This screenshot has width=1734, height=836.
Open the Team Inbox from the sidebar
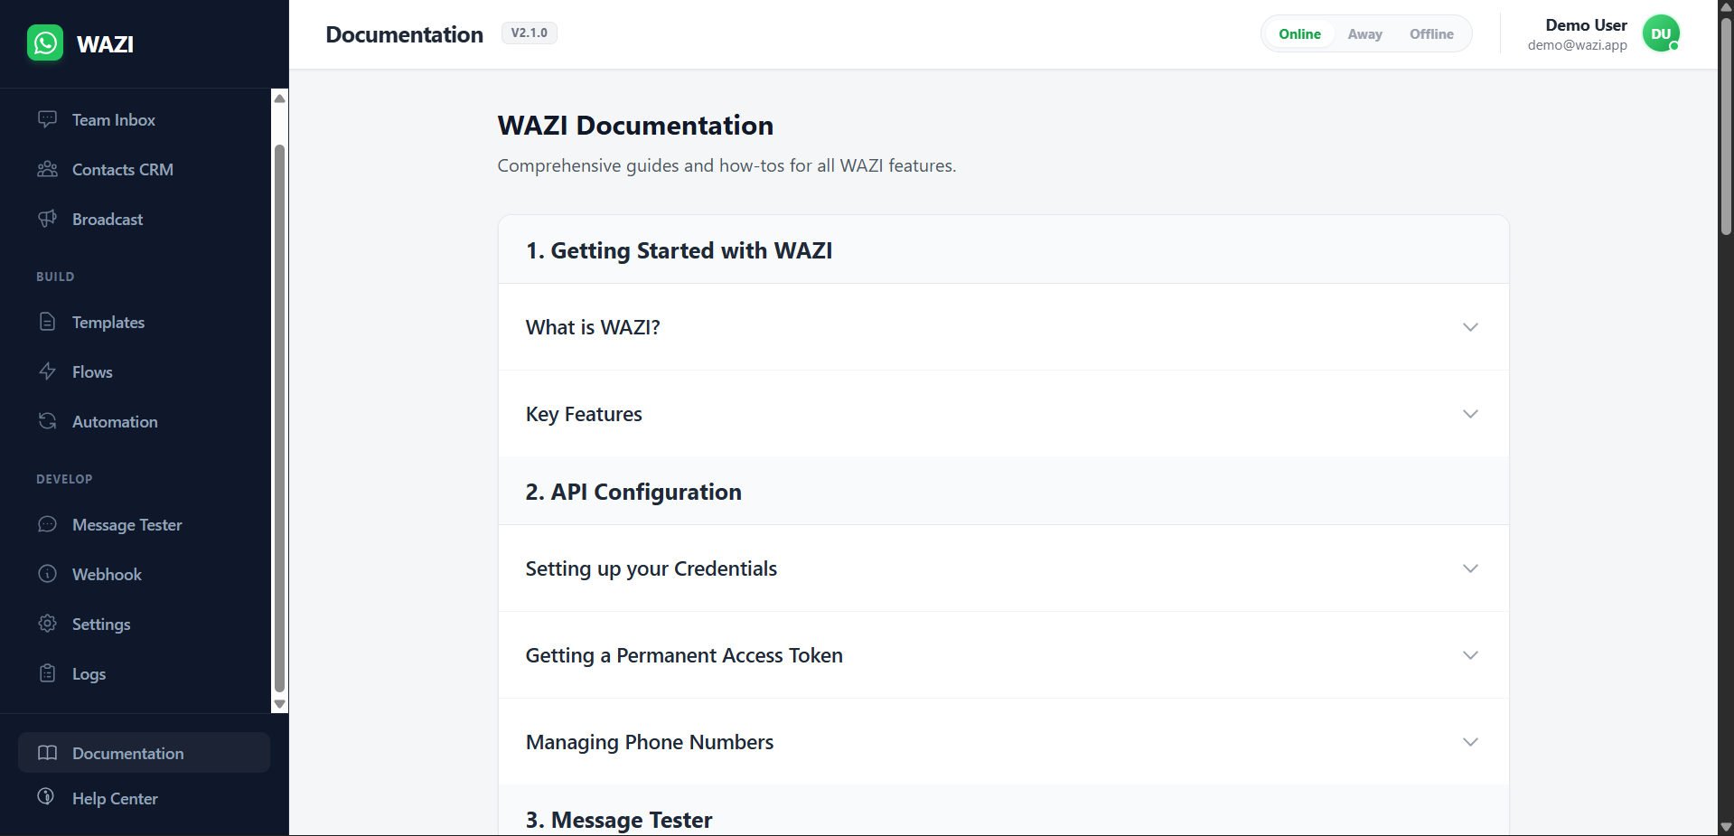click(113, 119)
